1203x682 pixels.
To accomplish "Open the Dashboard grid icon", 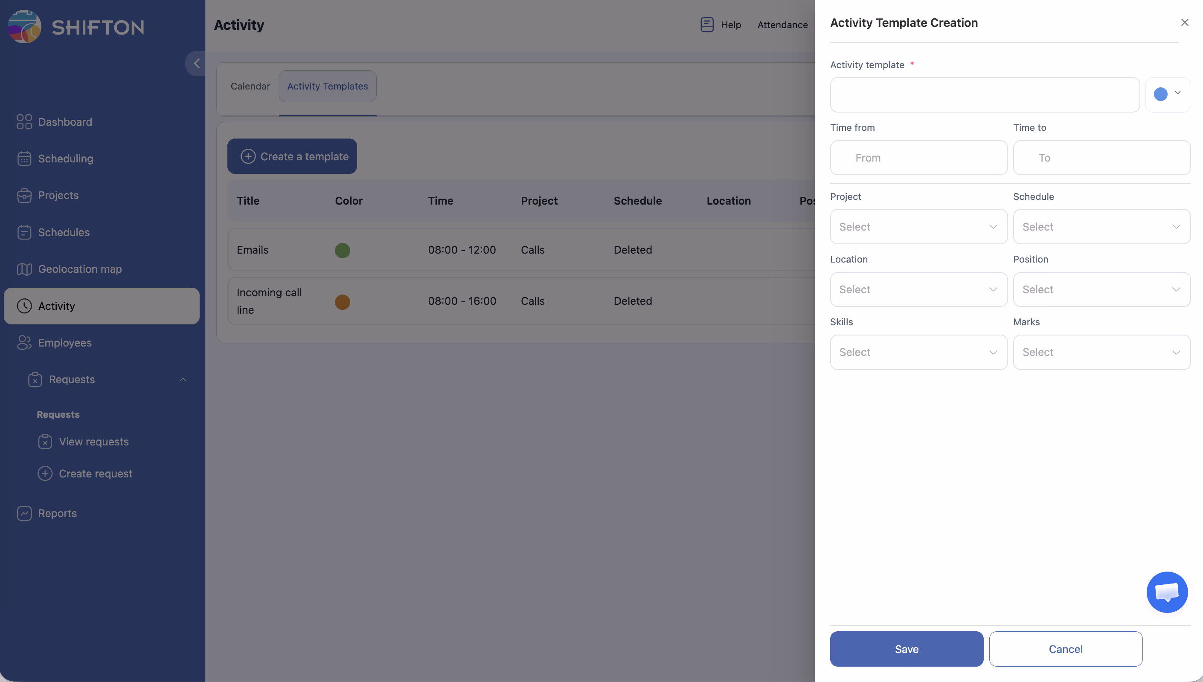I will pyautogui.click(x=24, y=122).
